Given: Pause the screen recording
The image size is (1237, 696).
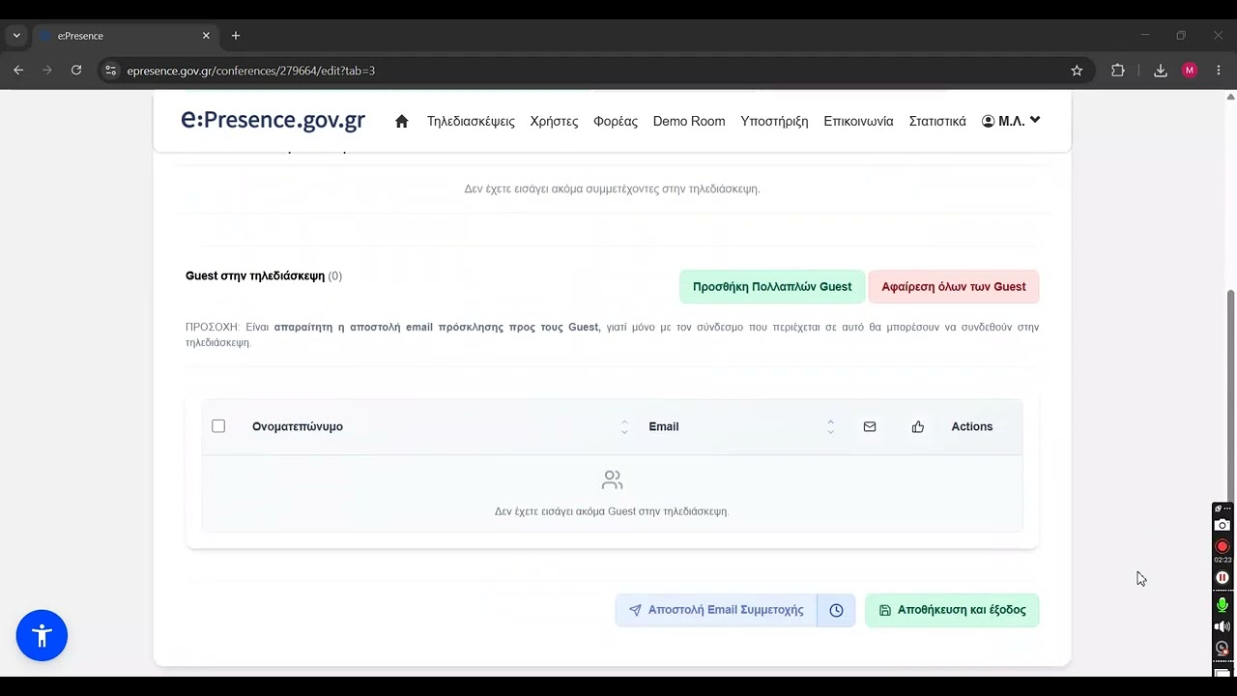Looking at the screenshot, I should [x=1223, y=577].
